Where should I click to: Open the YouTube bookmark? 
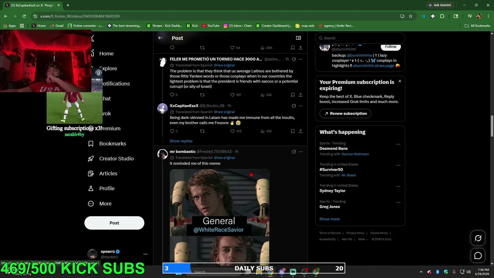click(x=211, y=26)
